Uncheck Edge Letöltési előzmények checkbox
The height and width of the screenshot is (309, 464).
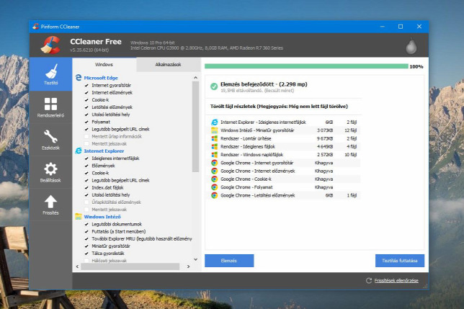(86, 107)
